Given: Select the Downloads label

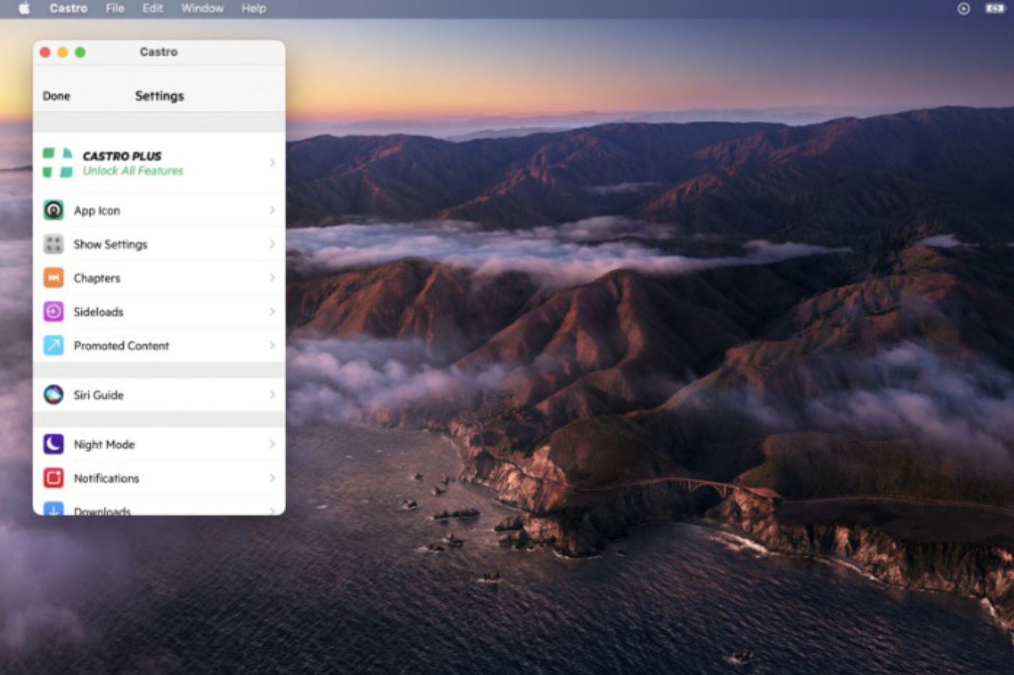Looking at the screenshot, I should tap(102, 511).
